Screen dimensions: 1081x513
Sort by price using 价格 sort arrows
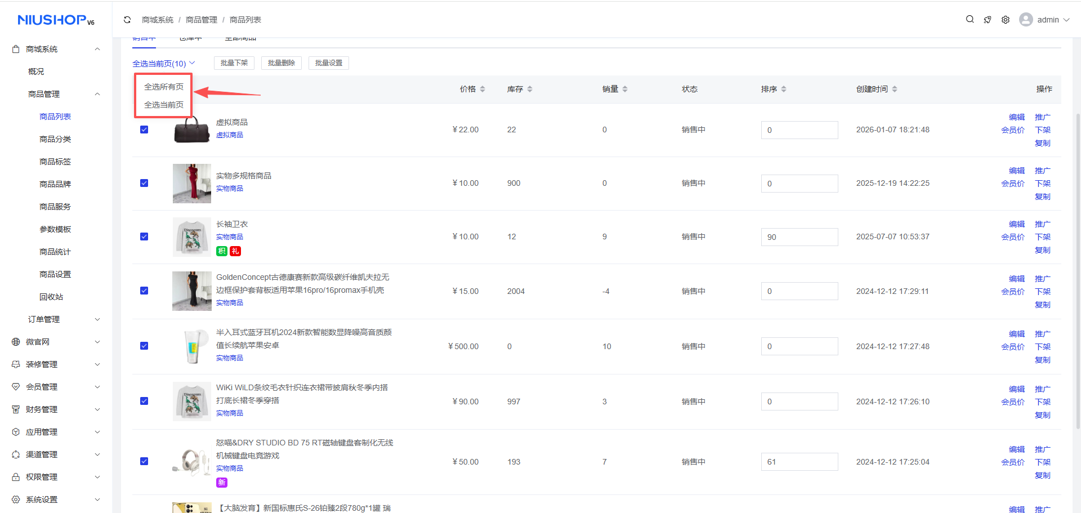[x=483, y=89]
